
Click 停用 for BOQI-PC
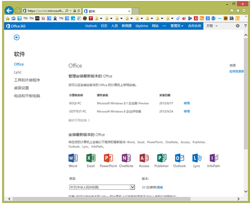pyautogui.click(x=187, y=103)
